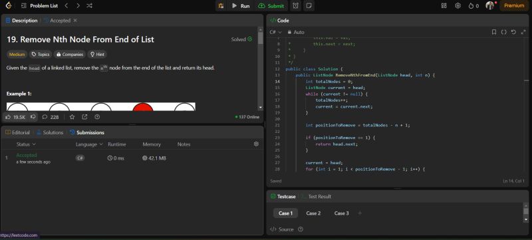Star the problem to favorites

click(72, 117)
